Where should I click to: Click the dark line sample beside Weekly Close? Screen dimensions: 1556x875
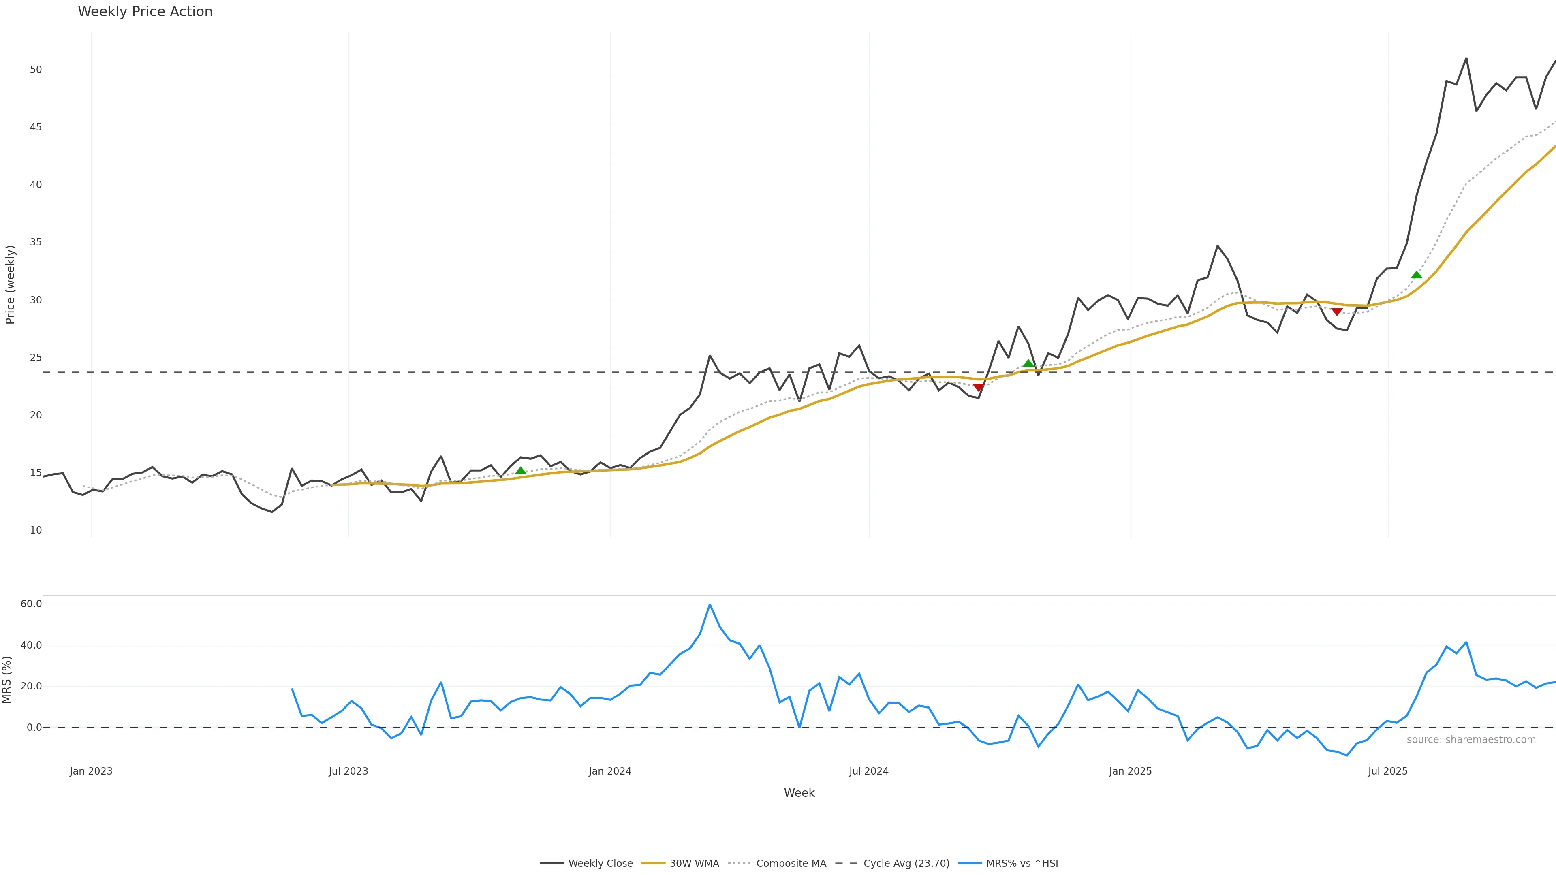tap(552, 864)
